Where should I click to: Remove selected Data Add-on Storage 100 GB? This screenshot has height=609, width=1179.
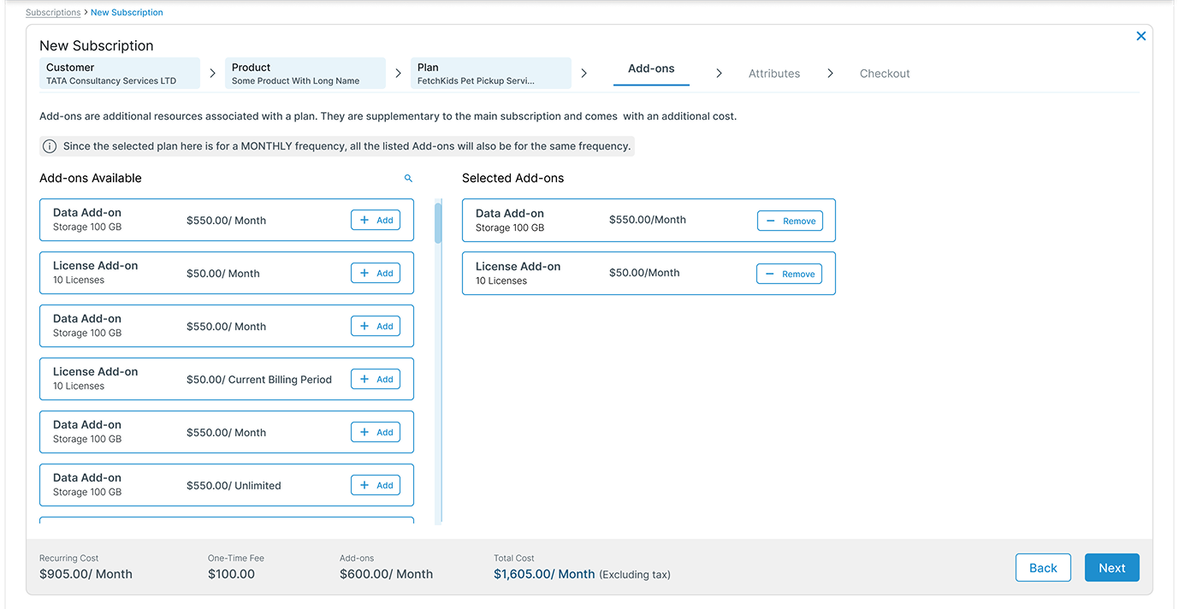point(790,221)
